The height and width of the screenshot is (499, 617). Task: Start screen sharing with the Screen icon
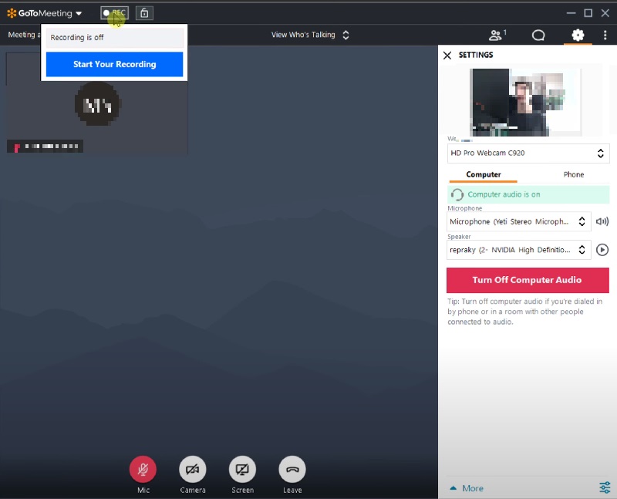pyautogui.click(x=242, y=468)
